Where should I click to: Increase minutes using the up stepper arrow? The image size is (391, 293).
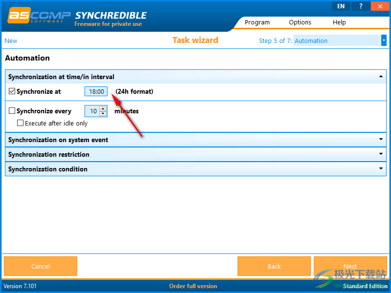103,108
